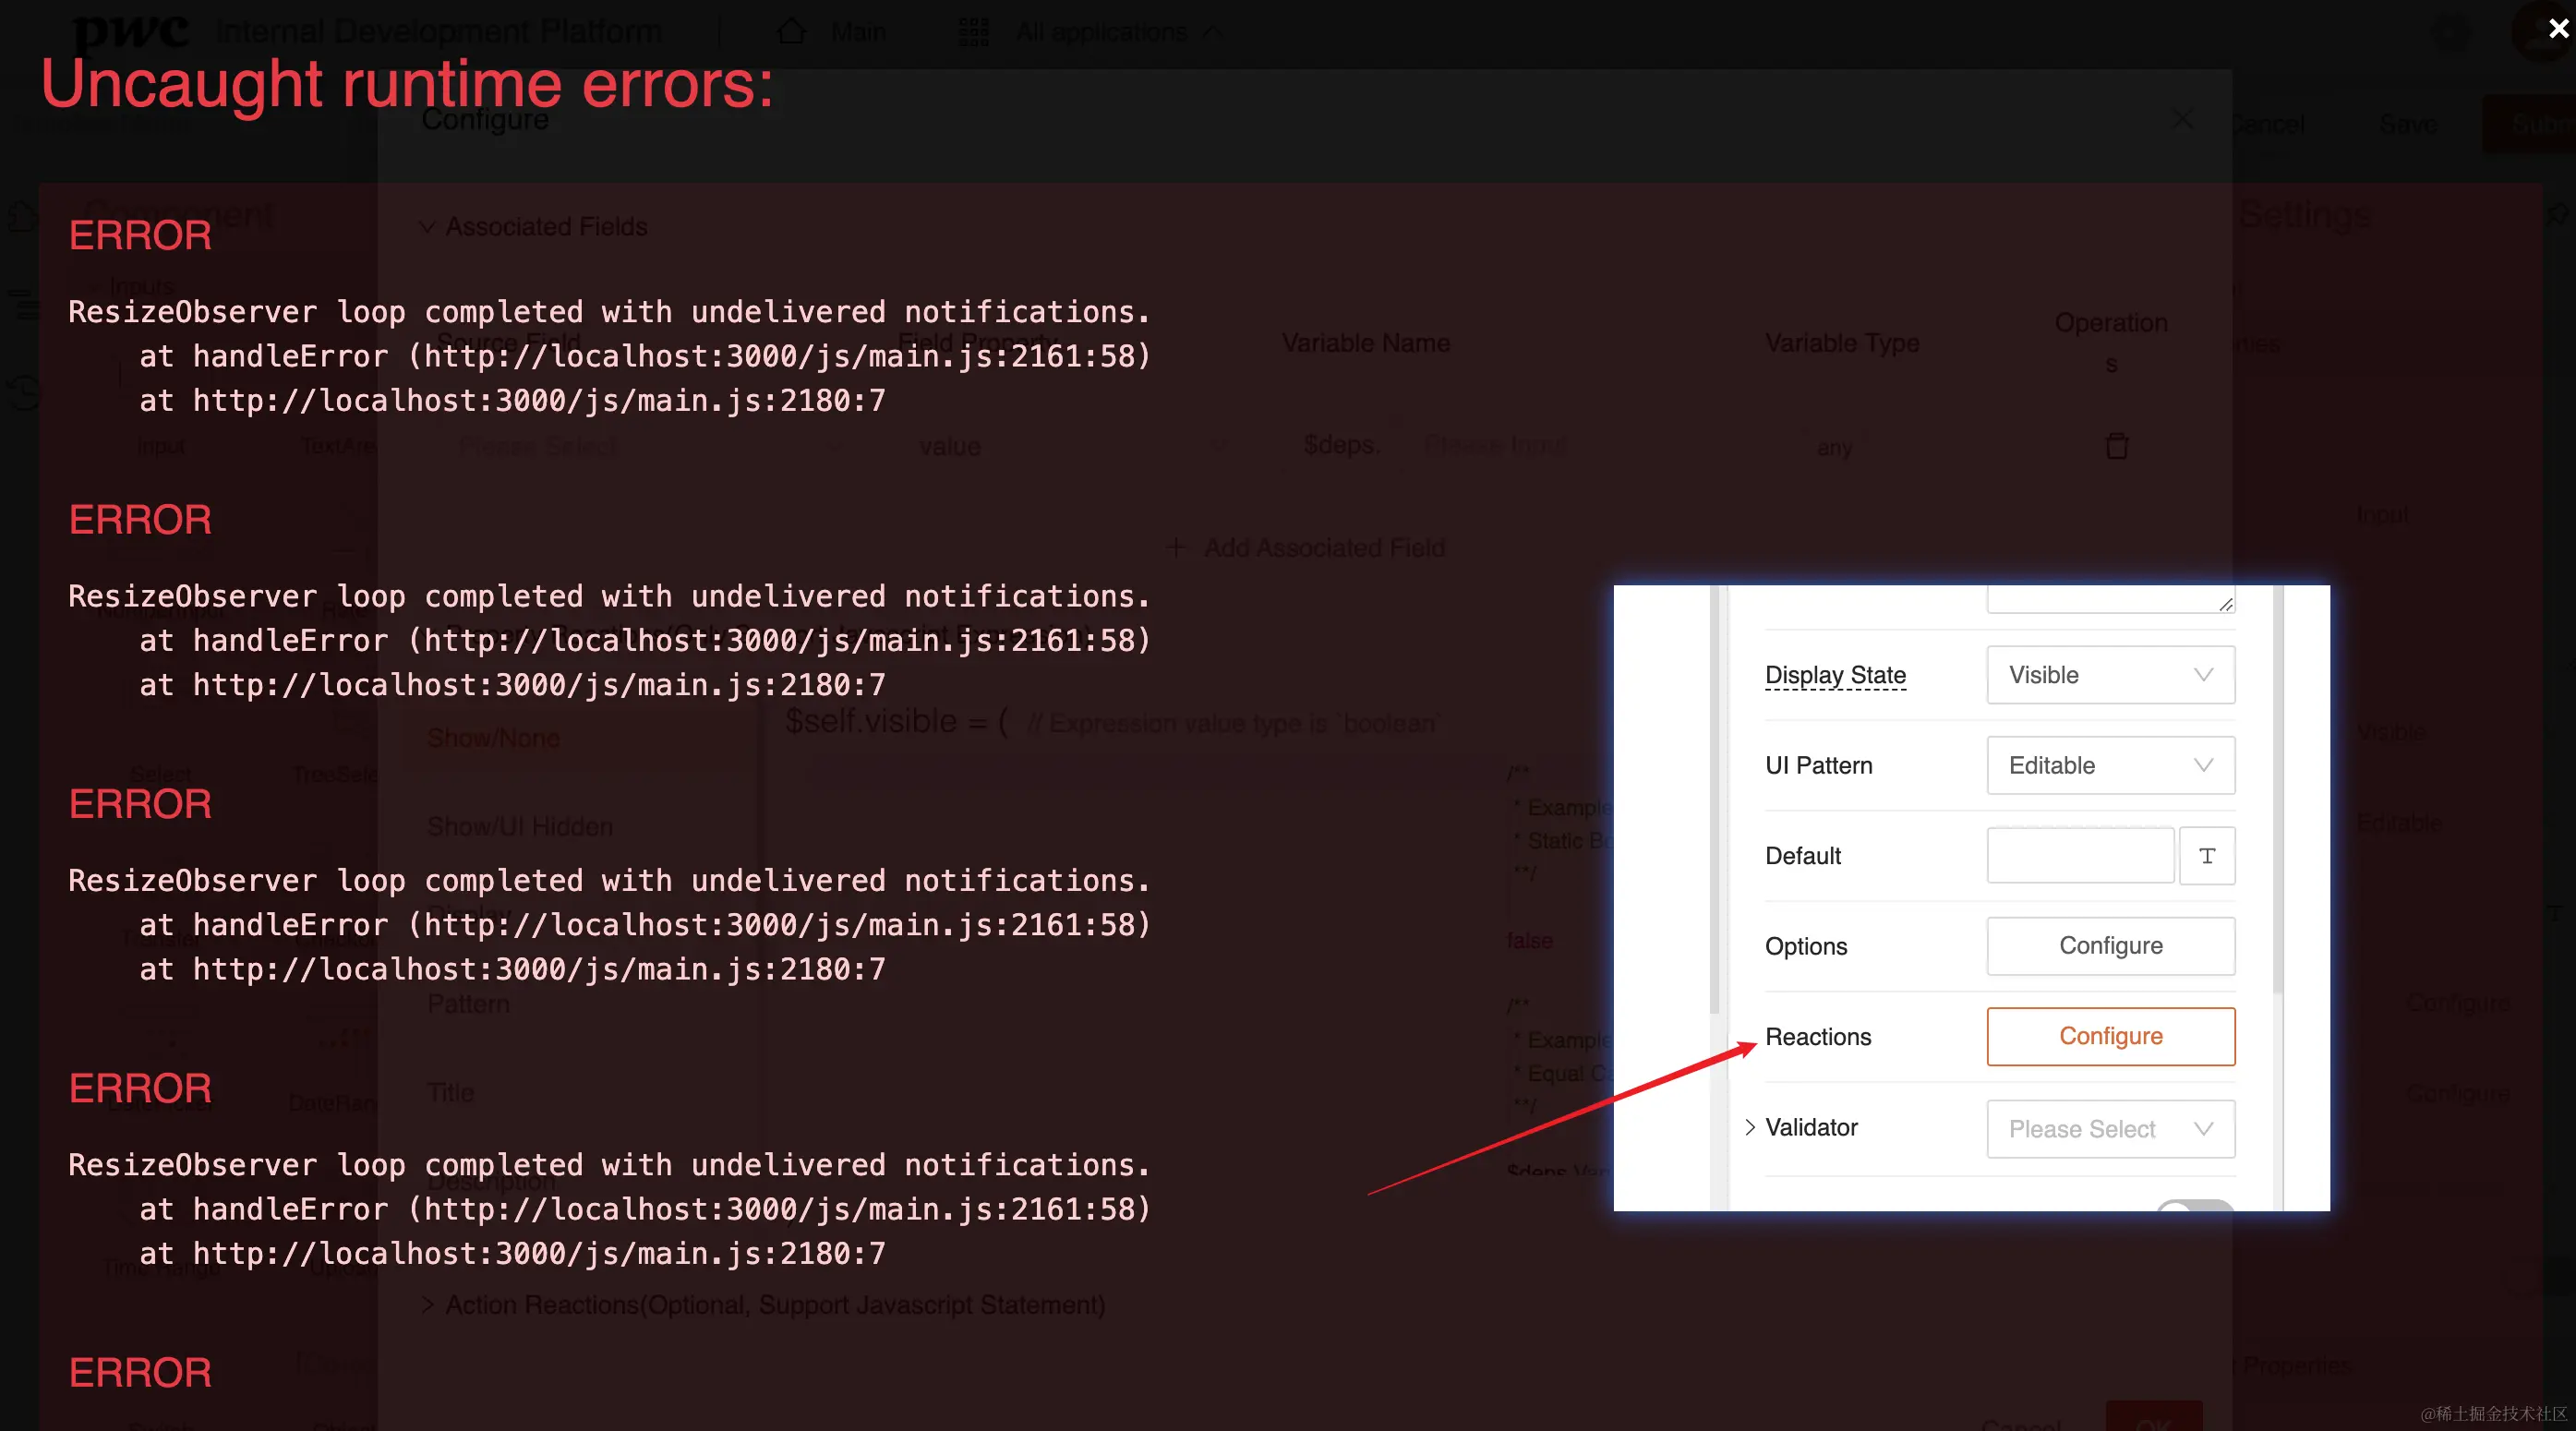The image size is (2576, 1431).
Task: Open the Display State Visible dropdown
Action: 2110,675
